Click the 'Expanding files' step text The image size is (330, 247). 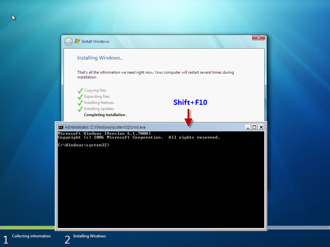click(x=97, y=96)
